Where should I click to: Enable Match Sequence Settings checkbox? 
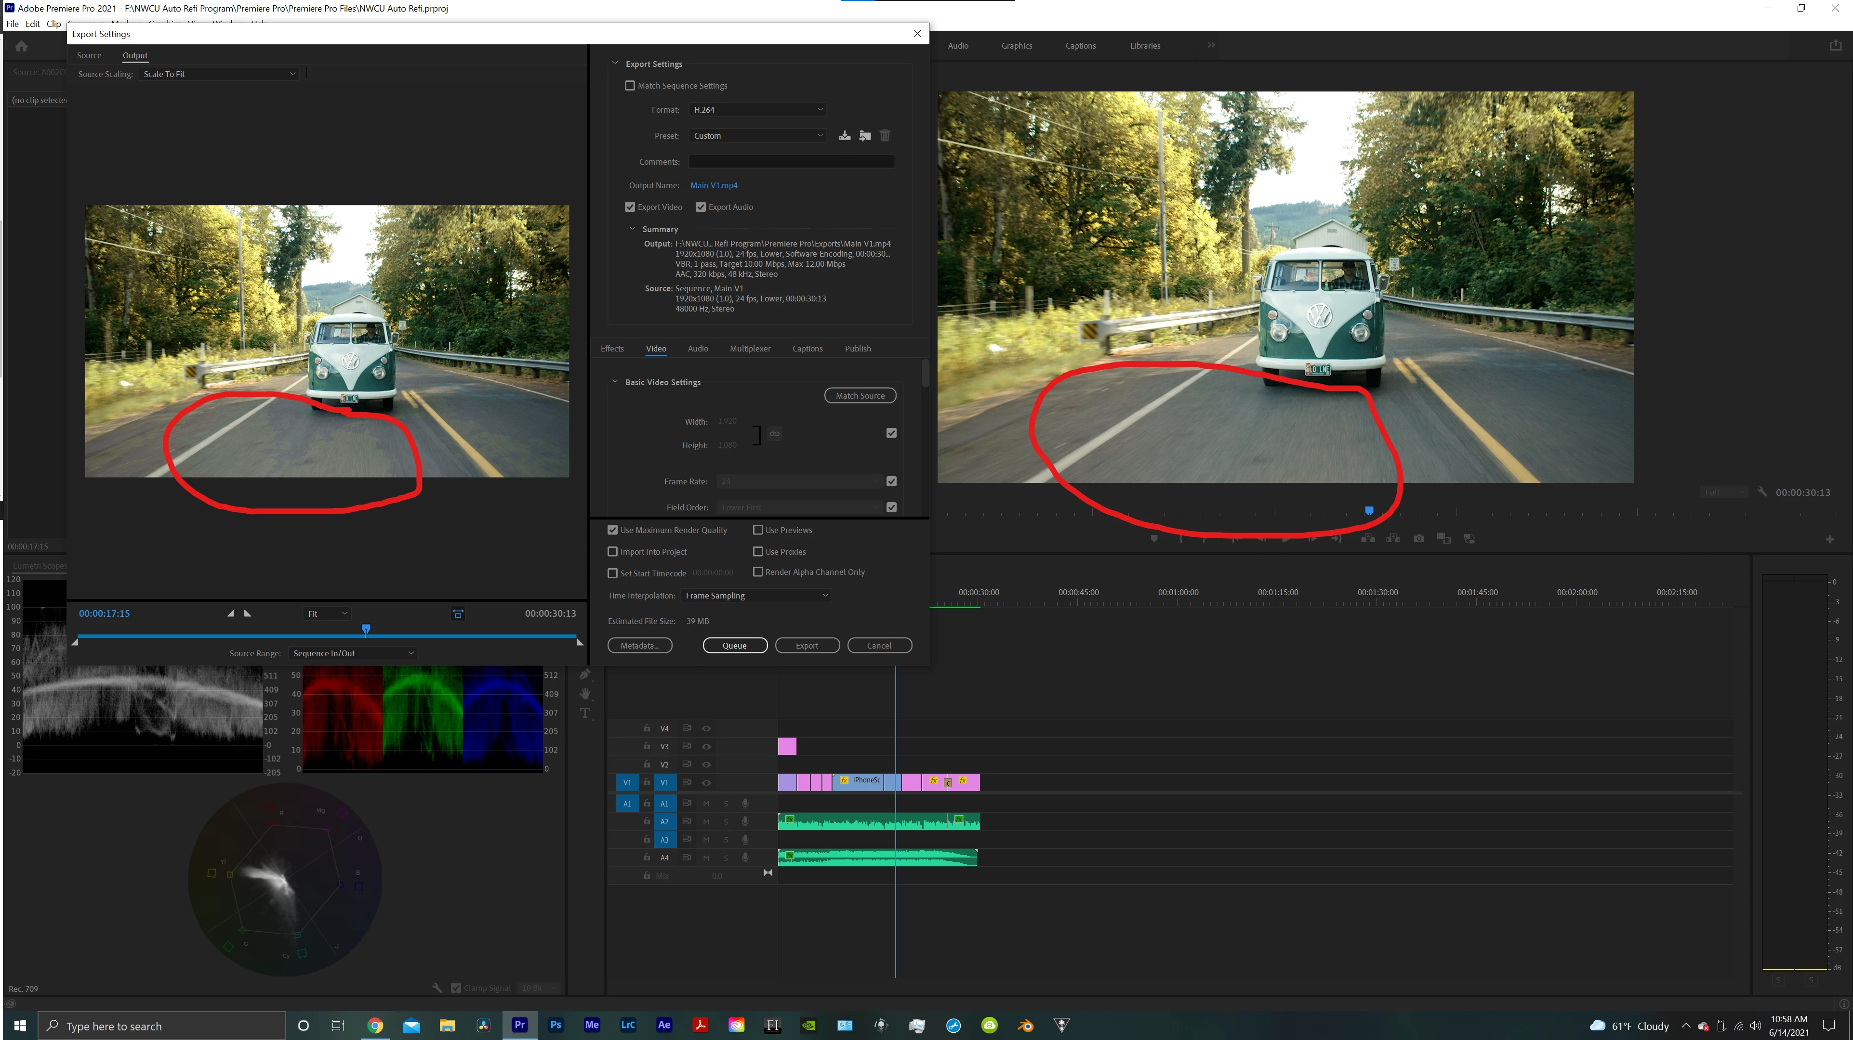click(x=630, y=86)
